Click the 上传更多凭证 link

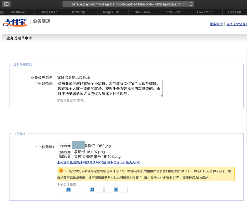(98, 163)
